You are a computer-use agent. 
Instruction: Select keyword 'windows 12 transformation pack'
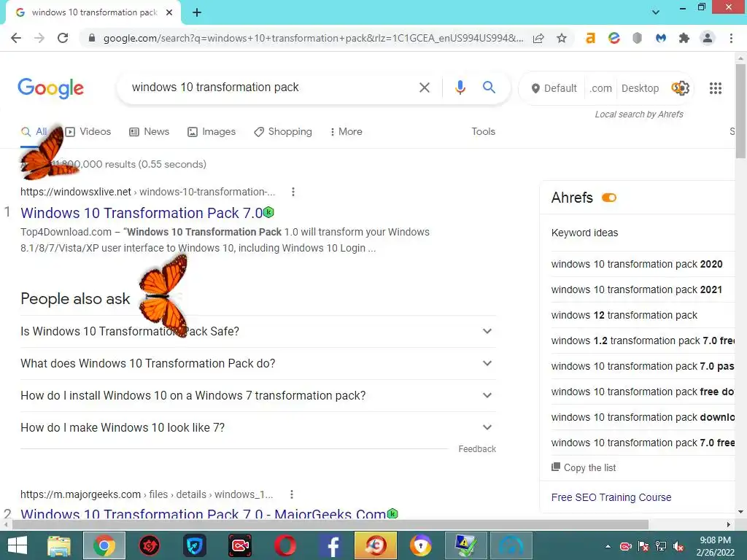click(624, 315)
